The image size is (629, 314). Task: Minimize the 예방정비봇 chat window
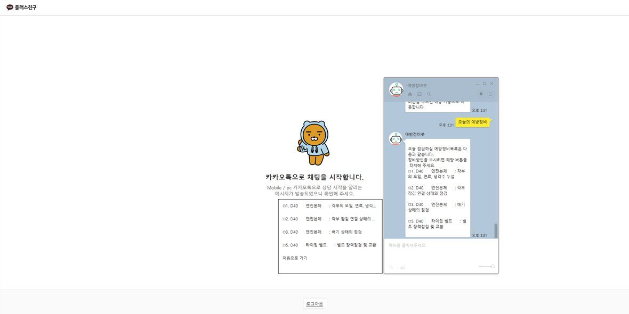point(478,84)
